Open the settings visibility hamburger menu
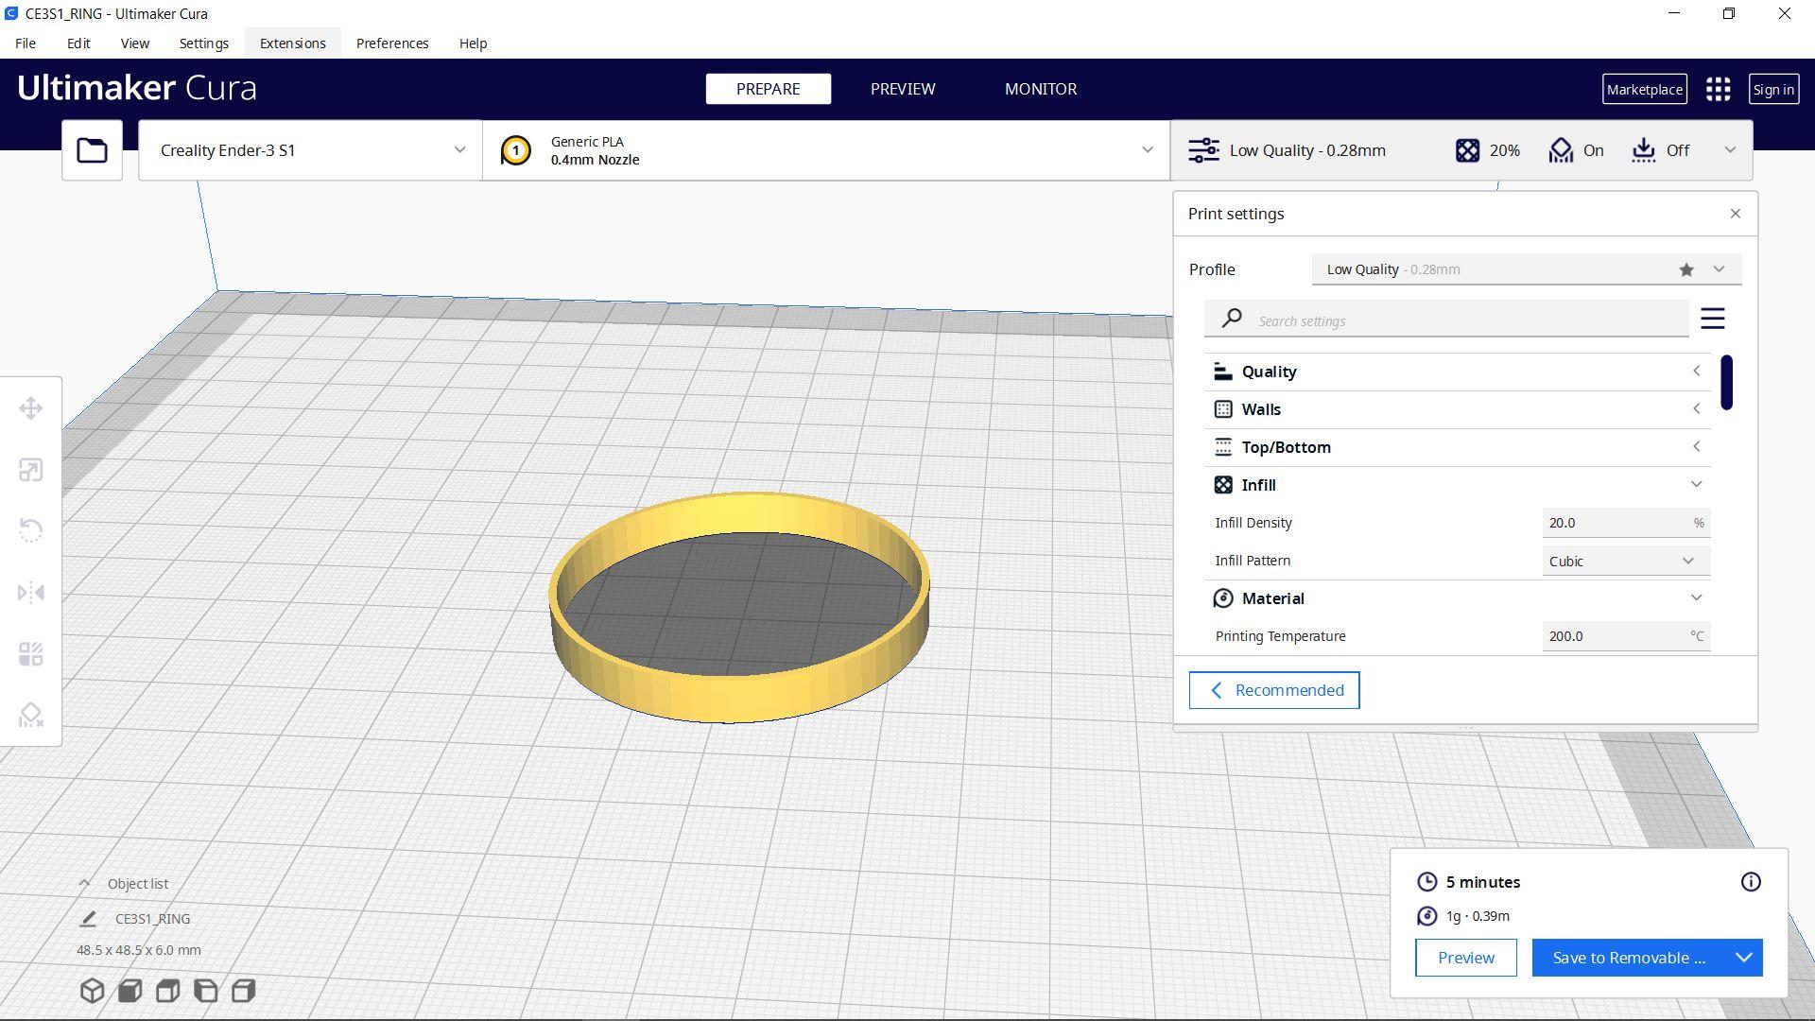Viewport: 1815px width, 1021px height. (x=1712, y=319)
